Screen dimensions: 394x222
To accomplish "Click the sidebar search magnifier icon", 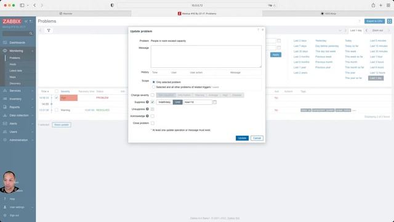I will pyautogui.click(x=31, y=33).
